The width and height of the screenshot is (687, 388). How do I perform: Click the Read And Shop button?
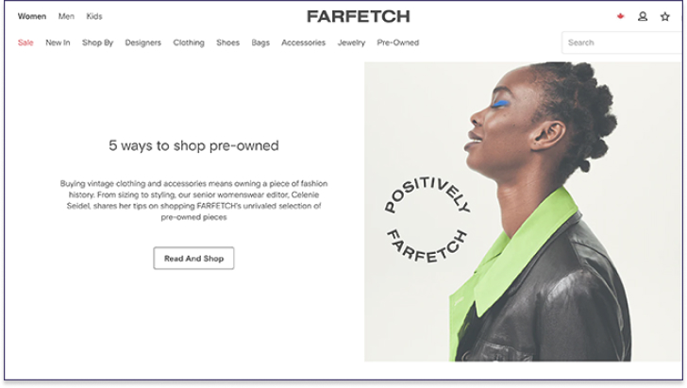(193, 259)
